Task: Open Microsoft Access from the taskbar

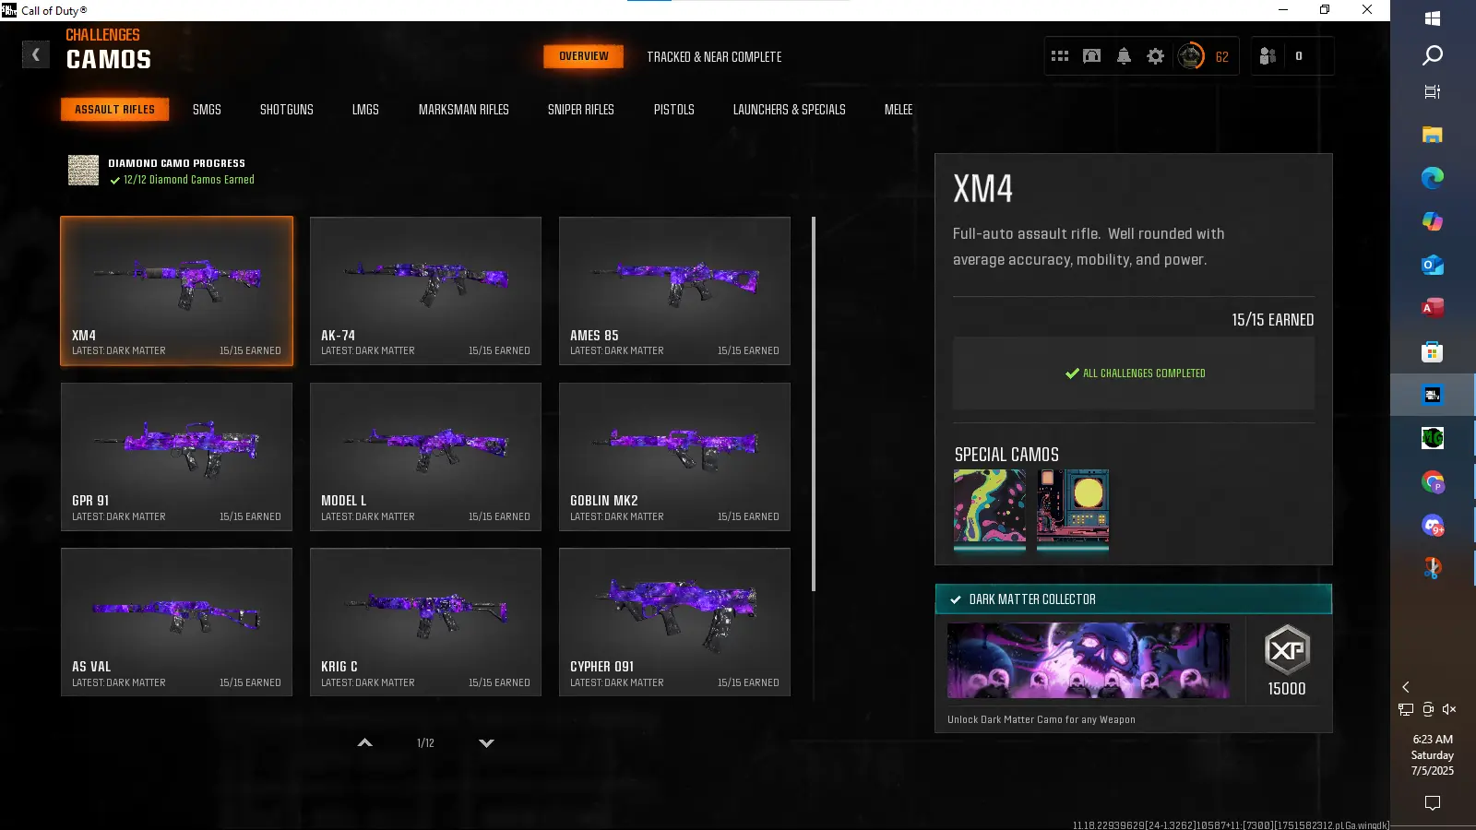Action: point(1433,308)
